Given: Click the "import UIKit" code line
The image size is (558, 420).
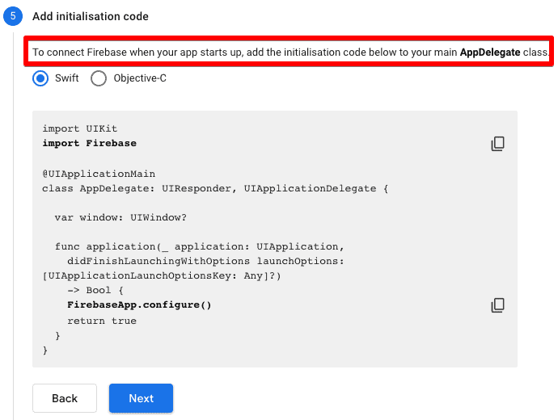Looking at the screenshot, I should tap(80, 128).
